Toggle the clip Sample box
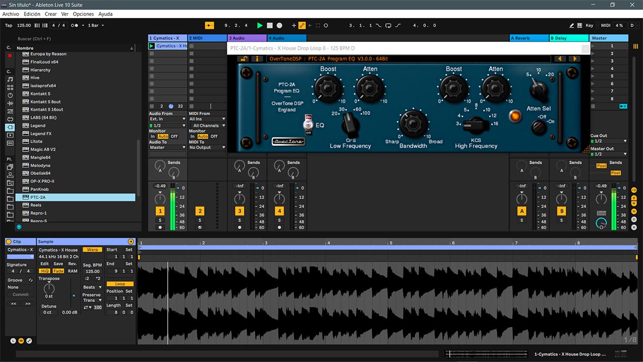Screen dimensions: 643x362 [x=21, y=342]
